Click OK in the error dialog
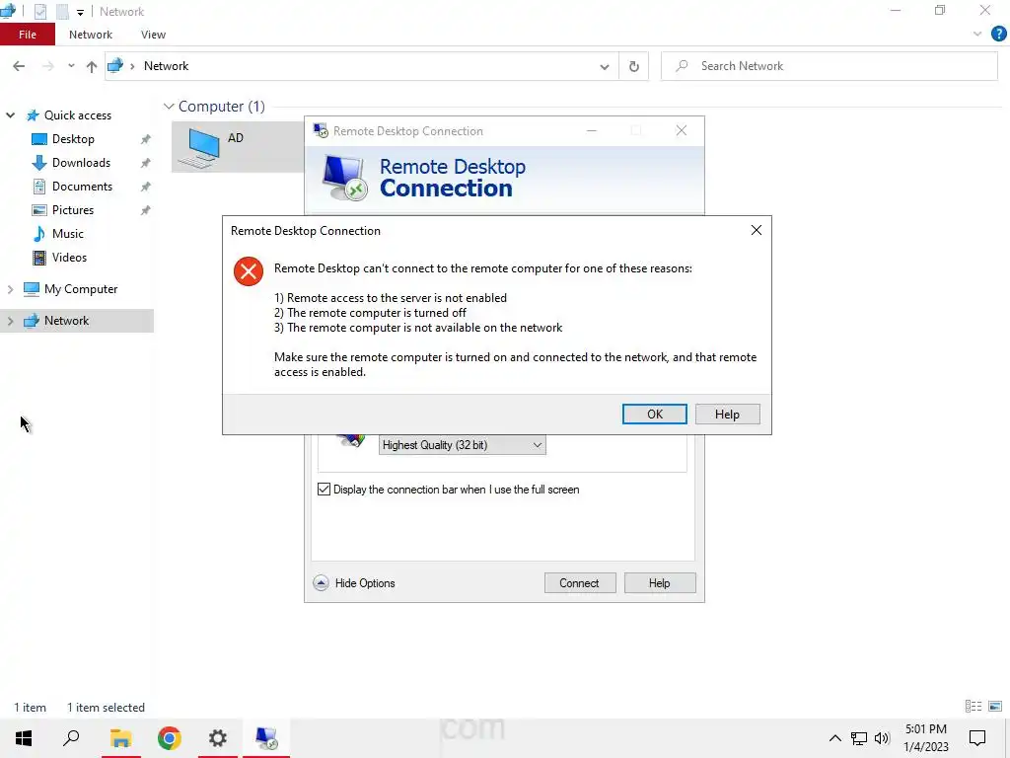1010x758 pixels. click(655, 414)
